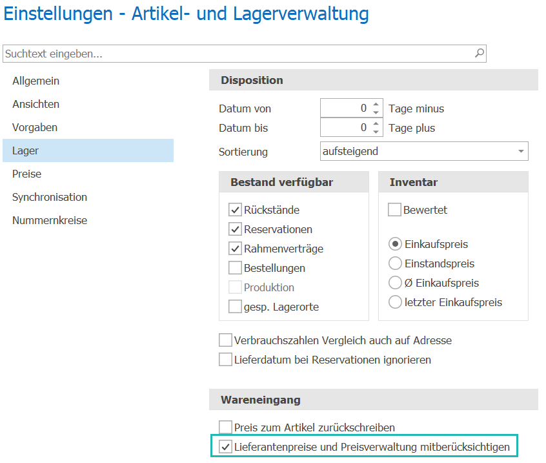The image size is (546, 463).
Task: Focus the Suchtext eingeben search field
Action: pyautogui.click(x=245, y=54)
